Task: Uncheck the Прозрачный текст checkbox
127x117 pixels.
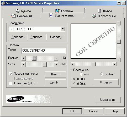Action: 10,74
